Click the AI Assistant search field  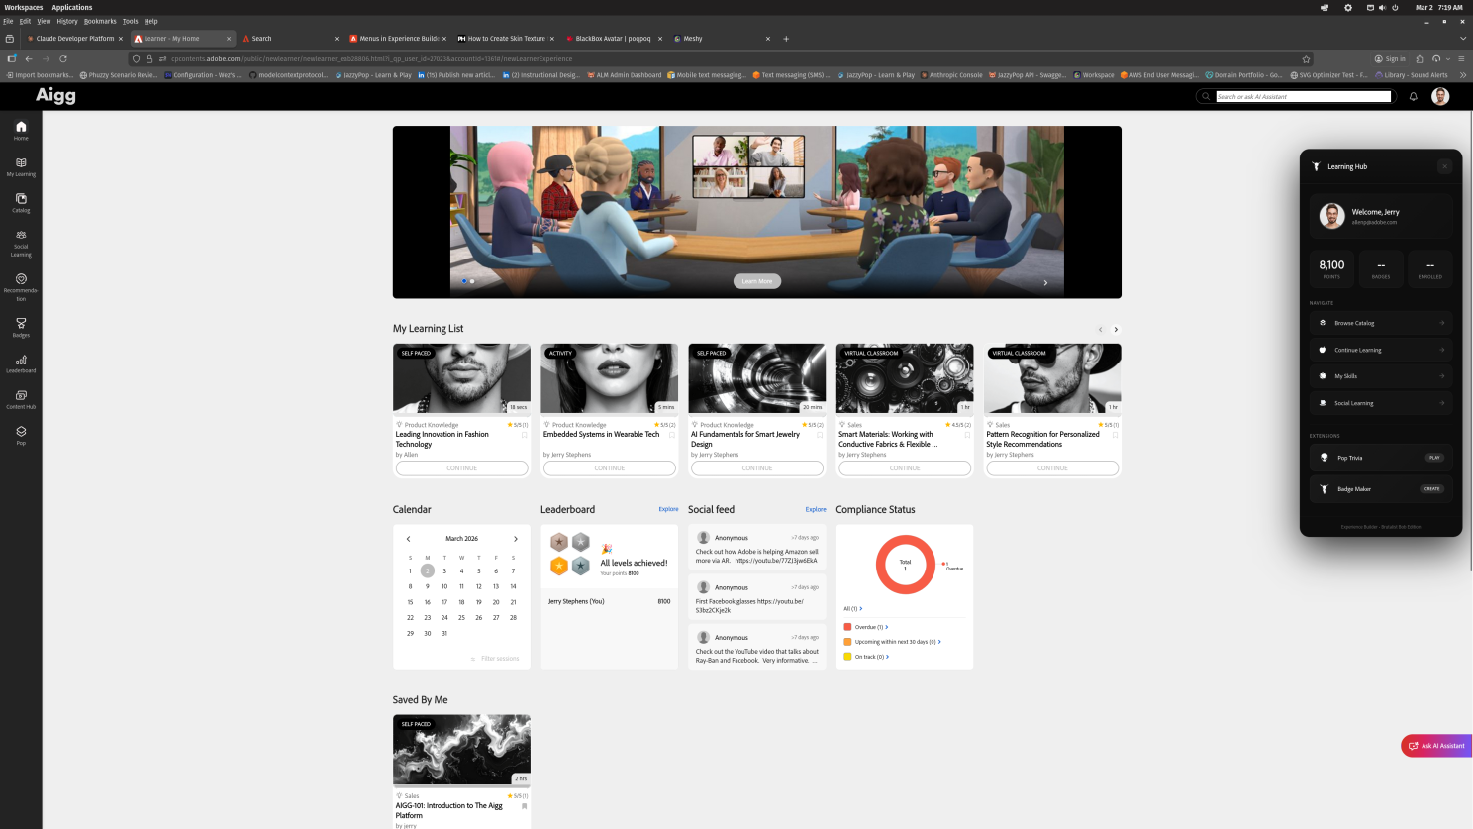tap(1302, 96)
